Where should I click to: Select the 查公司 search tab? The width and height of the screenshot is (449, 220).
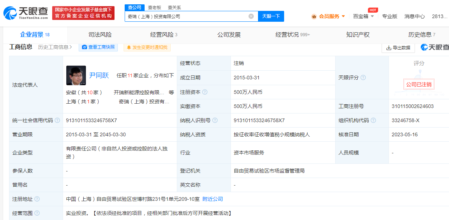(x=134, y=7)
